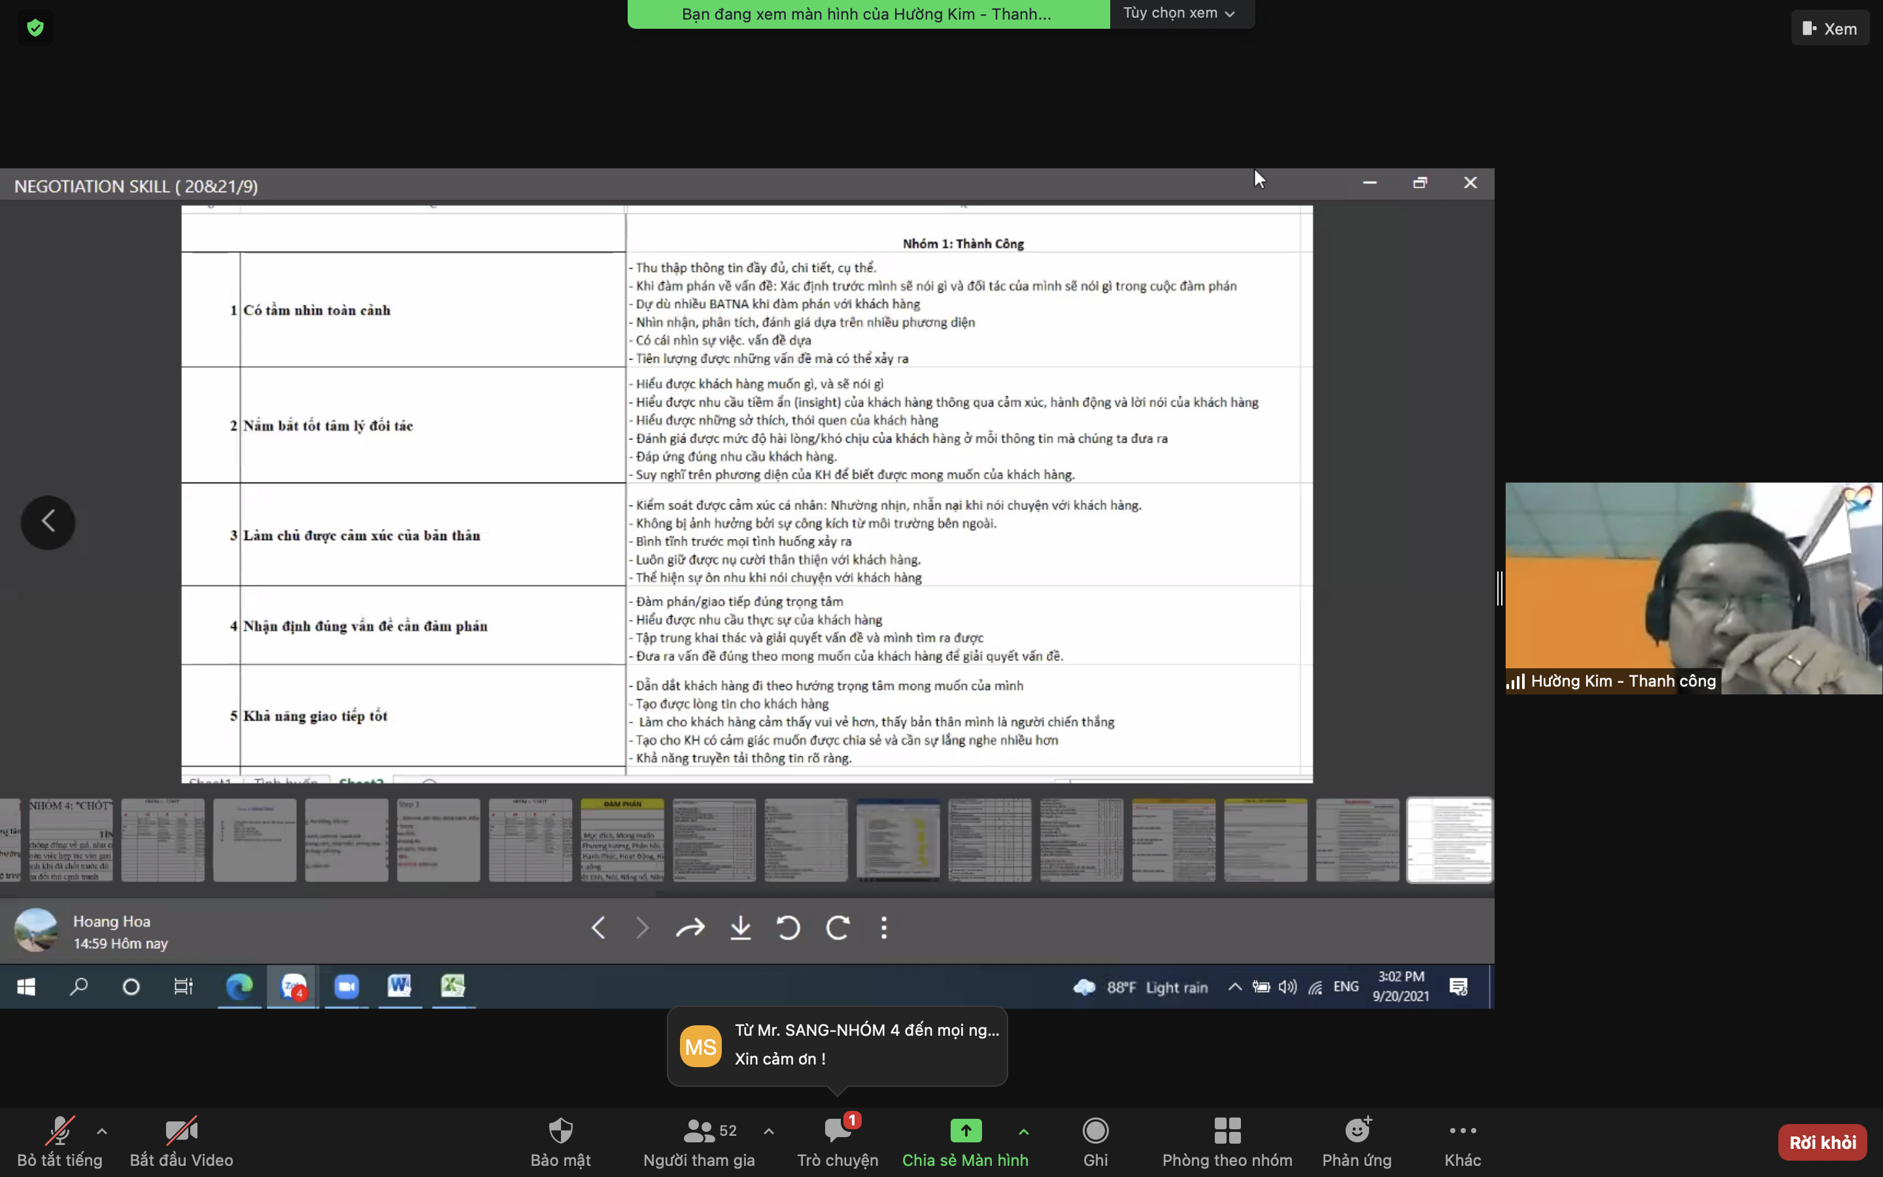
Task: Open Tùy chọn xem view options dropdown
Action: (x=1181, y=13)
